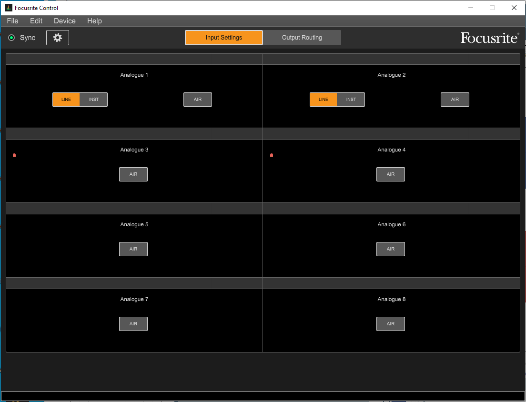Click the Focusrite Control window title
This screenshot has height=402, width=526.
[x=36, y=8]
